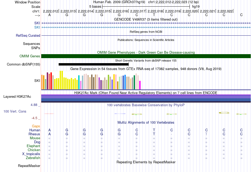This screenshot has height=172, width=251.
Task: Click the OMIM Genes label
Action: [x=30, y=56]
